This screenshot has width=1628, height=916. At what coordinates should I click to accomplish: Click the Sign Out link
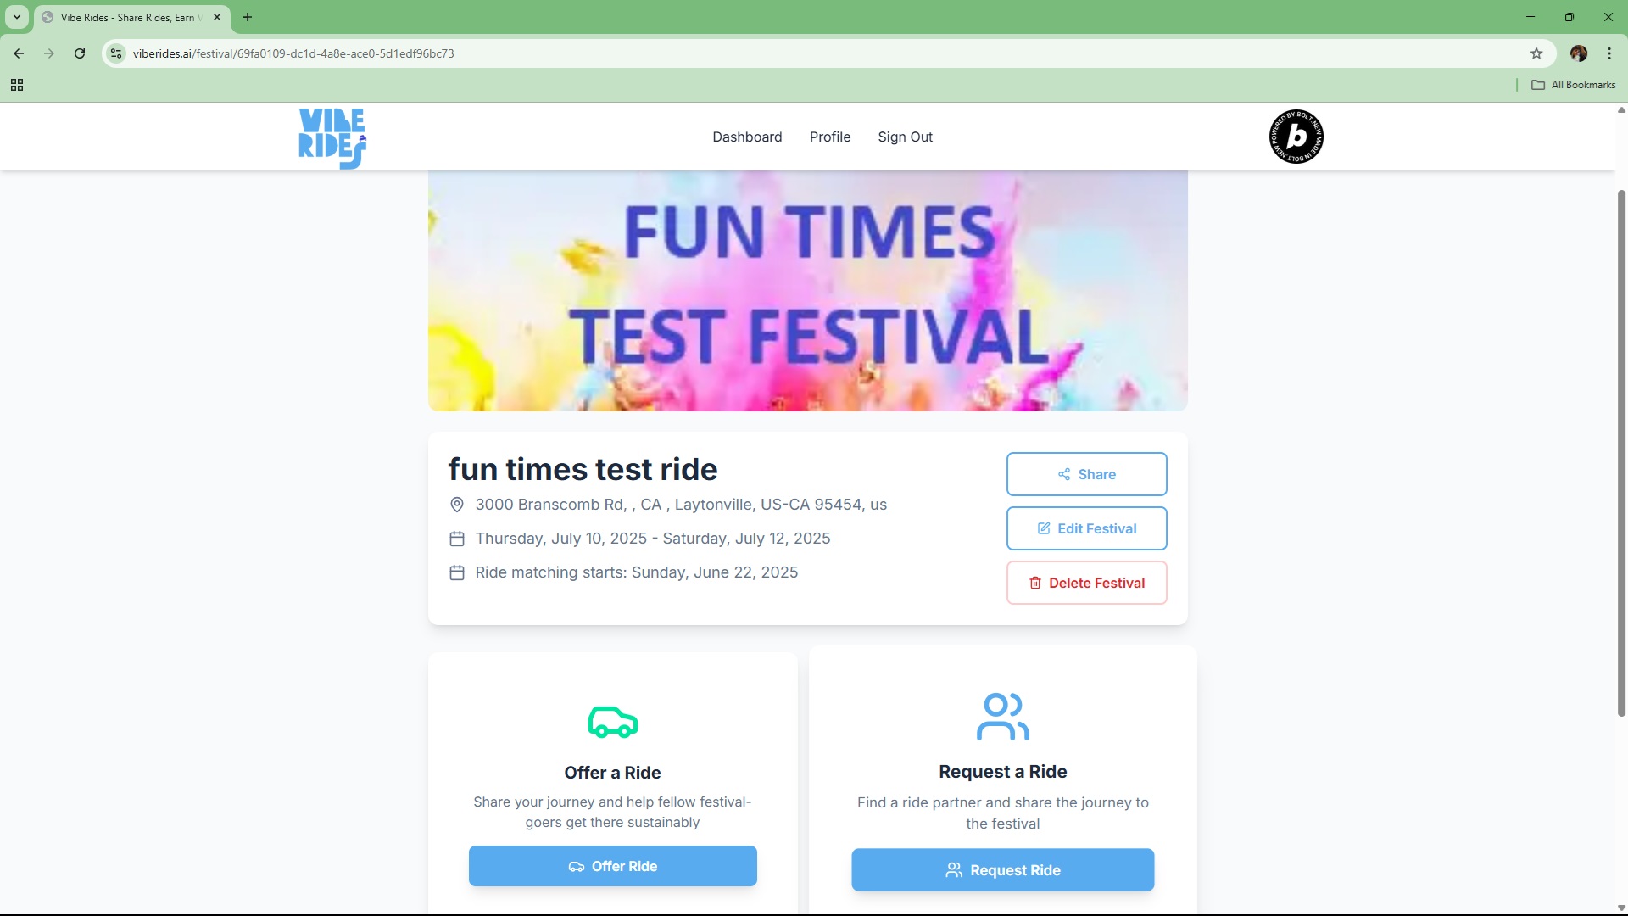905,137
